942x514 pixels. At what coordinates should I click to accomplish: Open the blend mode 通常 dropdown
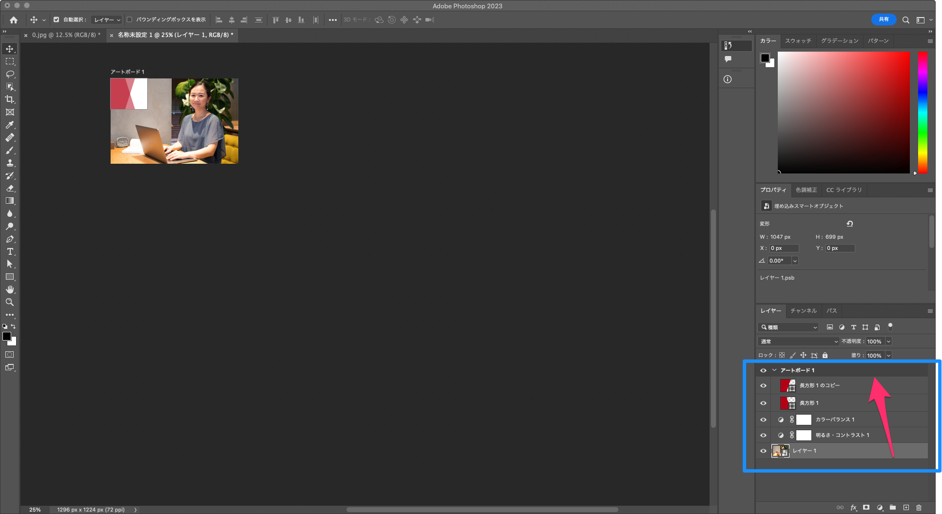798,342
